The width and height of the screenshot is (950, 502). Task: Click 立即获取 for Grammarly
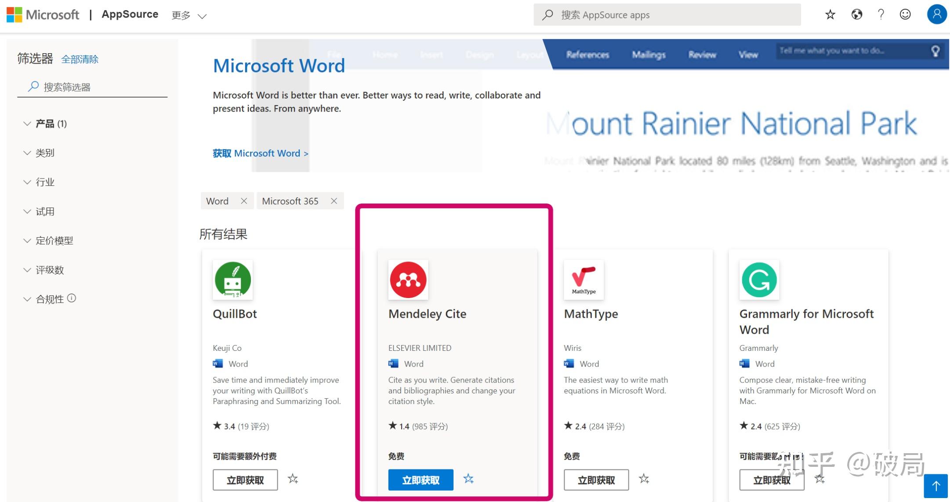pos(772,480)
